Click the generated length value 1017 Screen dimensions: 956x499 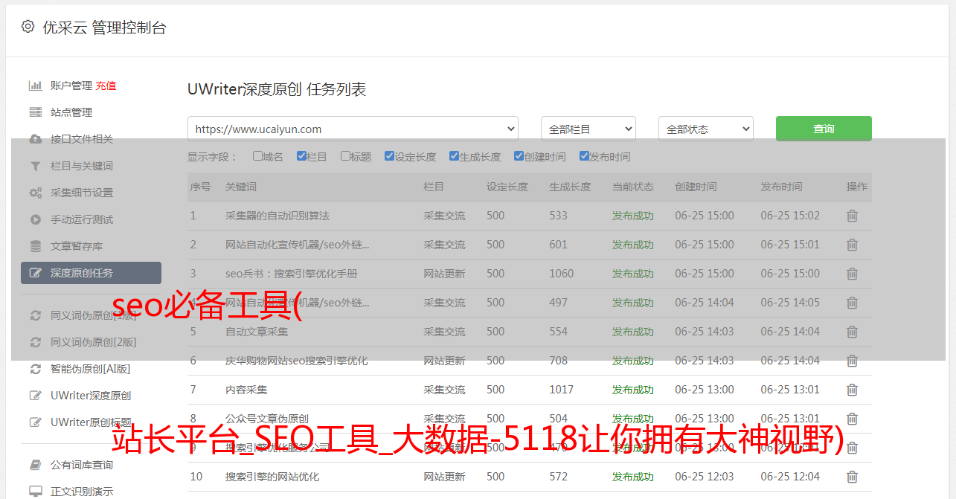pos(562,390)
